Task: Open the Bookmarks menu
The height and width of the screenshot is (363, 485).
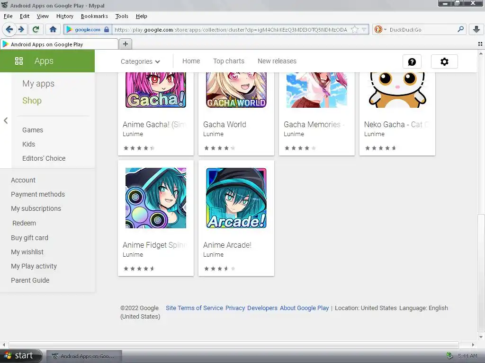Action: click(x=94, y=16)
